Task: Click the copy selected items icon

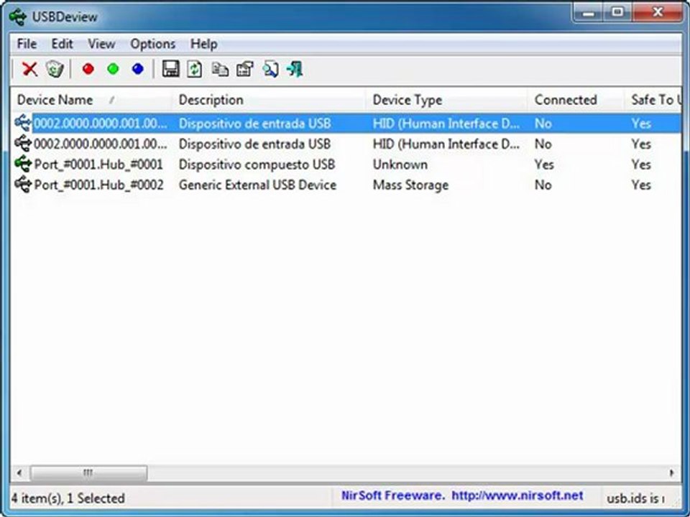Action: (220, 69)
